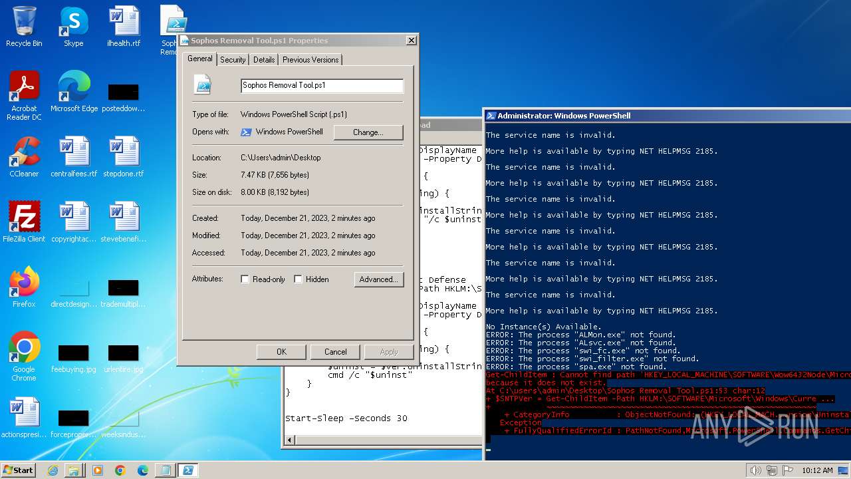Open trademultipl... file on desktop
This screenshot has width=851, height=479.
click(124, 293)
